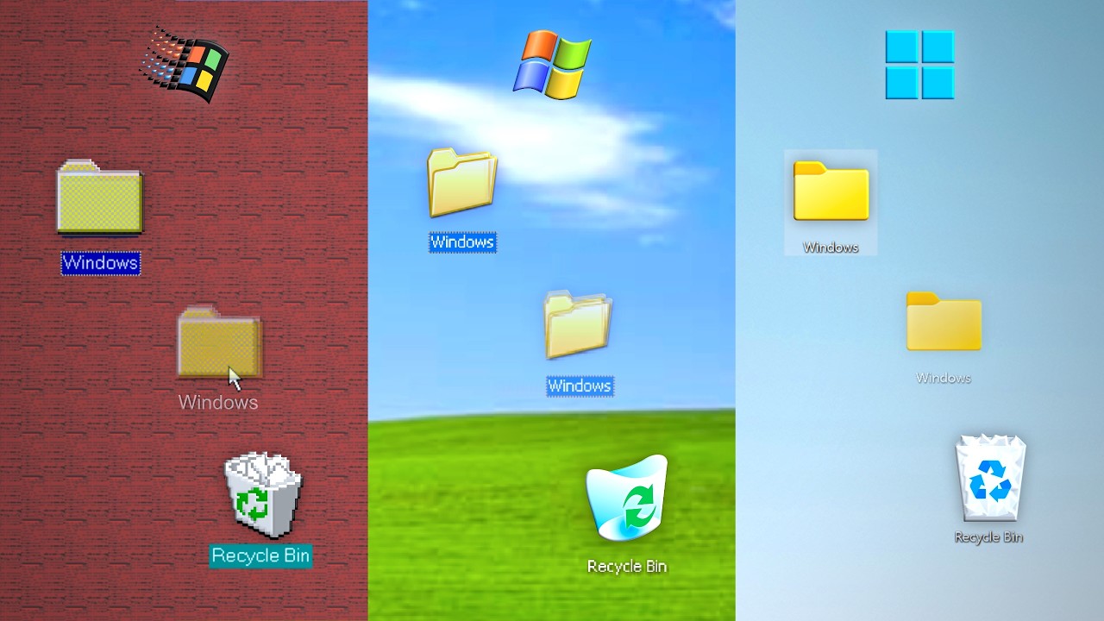Screen dimensions: 1104x621
Task: Click the blue Windows 11 logo
Action: [x=919, y=65]
